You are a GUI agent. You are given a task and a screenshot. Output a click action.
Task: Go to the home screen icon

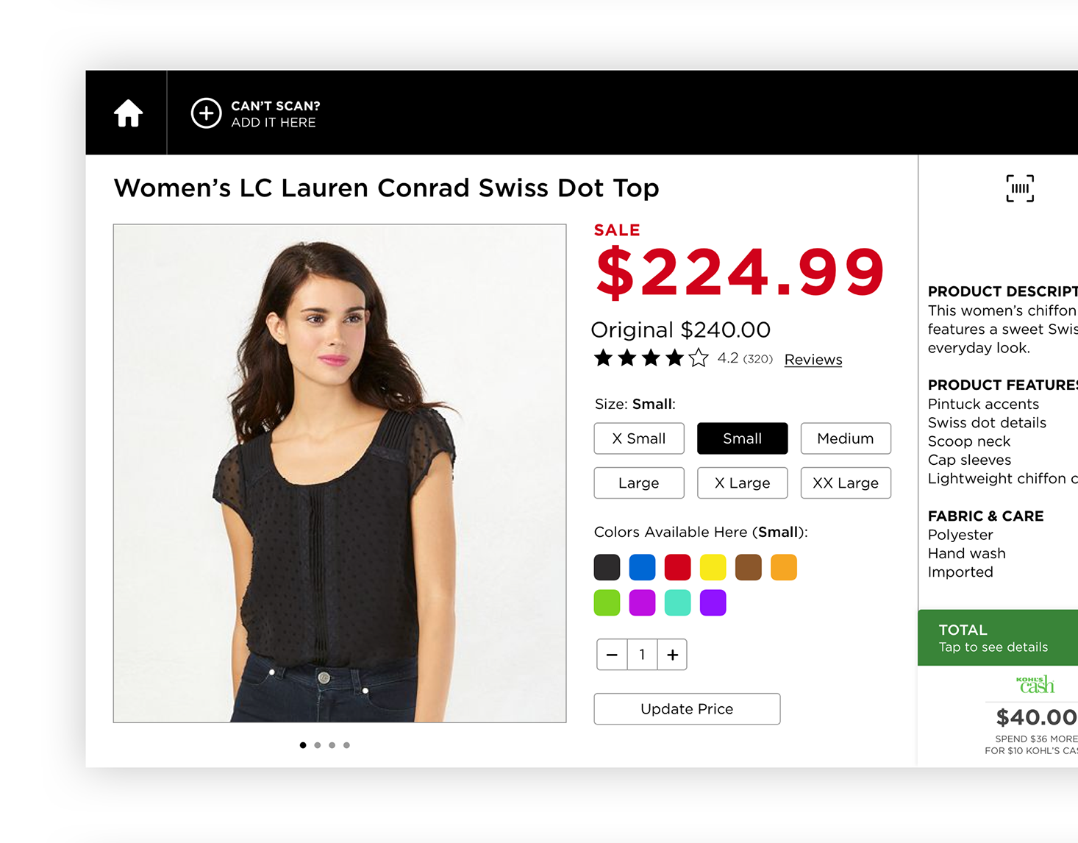[128, 113]
